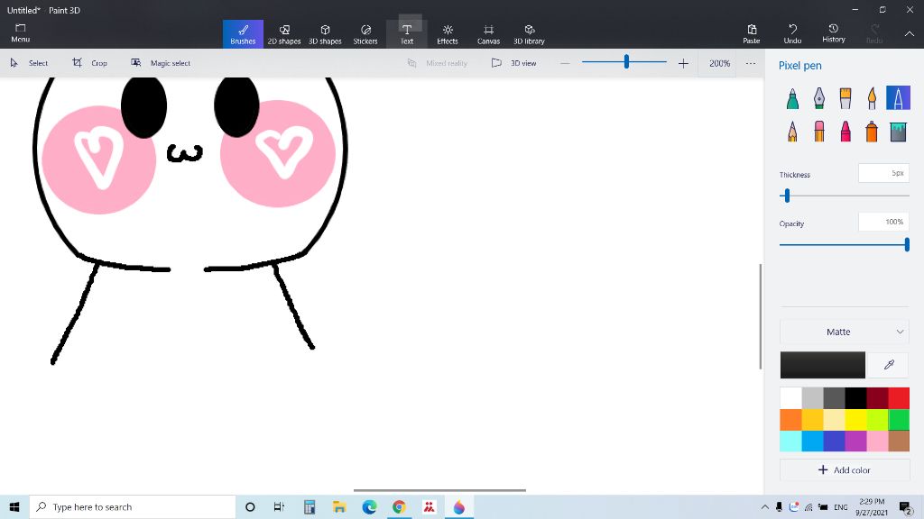
Task: Open the Matte material dropdown
Action: point(845,332)
